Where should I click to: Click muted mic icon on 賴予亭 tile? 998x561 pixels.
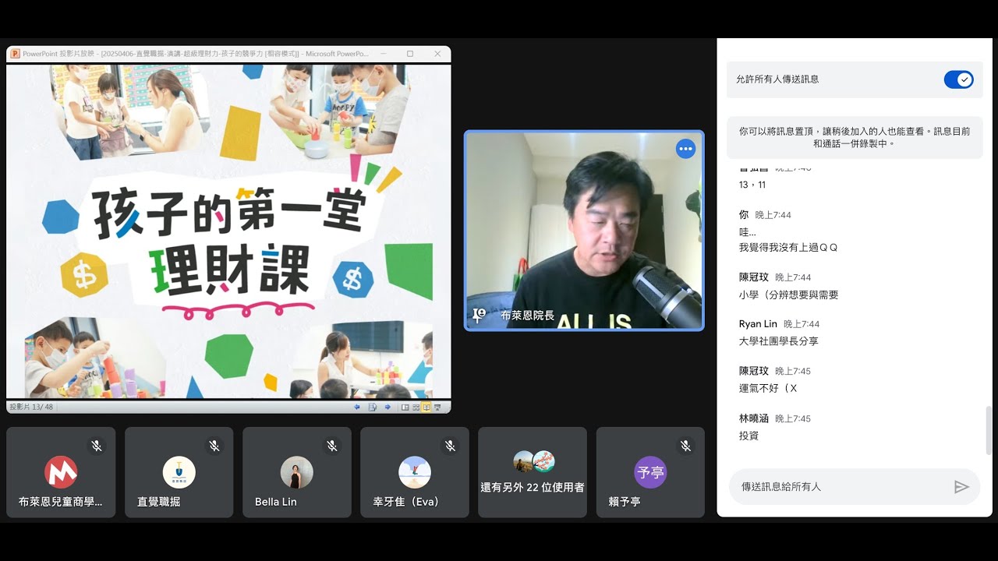click(x=685, y=446)
